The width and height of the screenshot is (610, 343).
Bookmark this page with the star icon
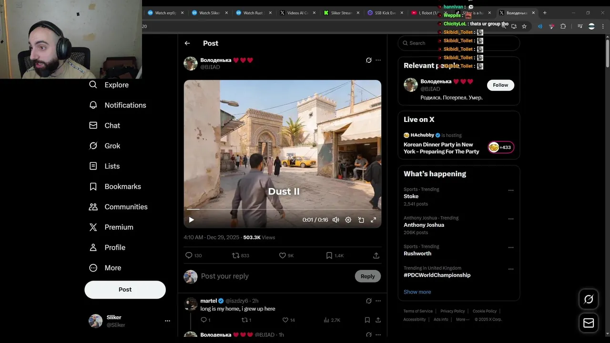pyautogui.click(x=524, y=26)
